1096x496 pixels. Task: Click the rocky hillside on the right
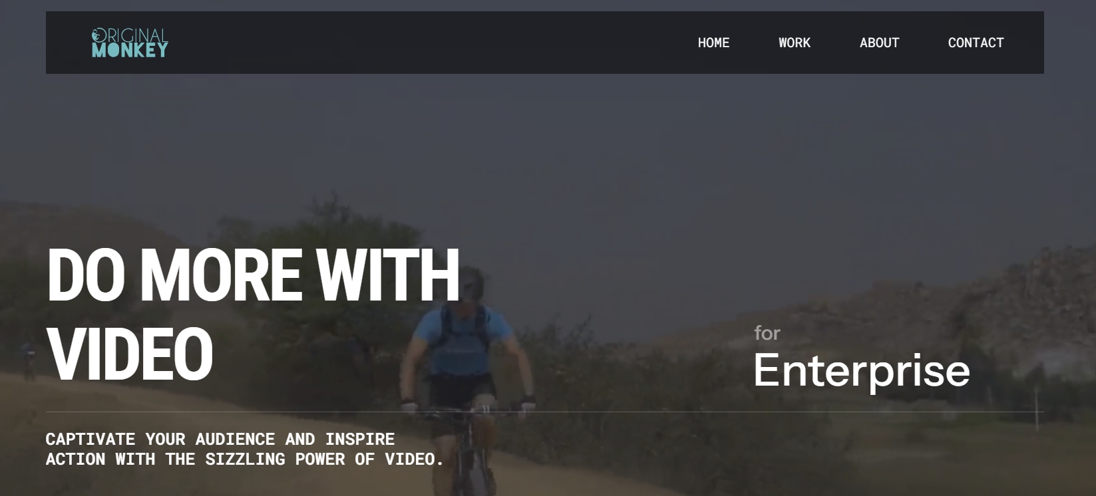click(x=945, y=299)
